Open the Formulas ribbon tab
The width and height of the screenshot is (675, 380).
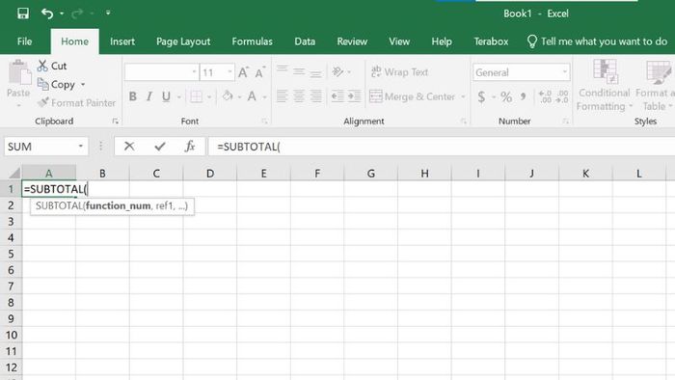click(253, 41)
